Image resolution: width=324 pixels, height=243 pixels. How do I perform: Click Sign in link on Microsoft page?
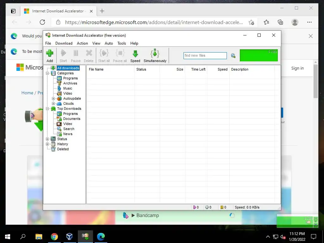pyautogui.click(x=297, y=68)
